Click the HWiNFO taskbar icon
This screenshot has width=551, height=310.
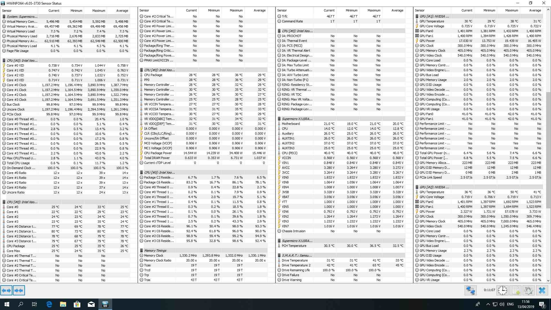[105, 304]
